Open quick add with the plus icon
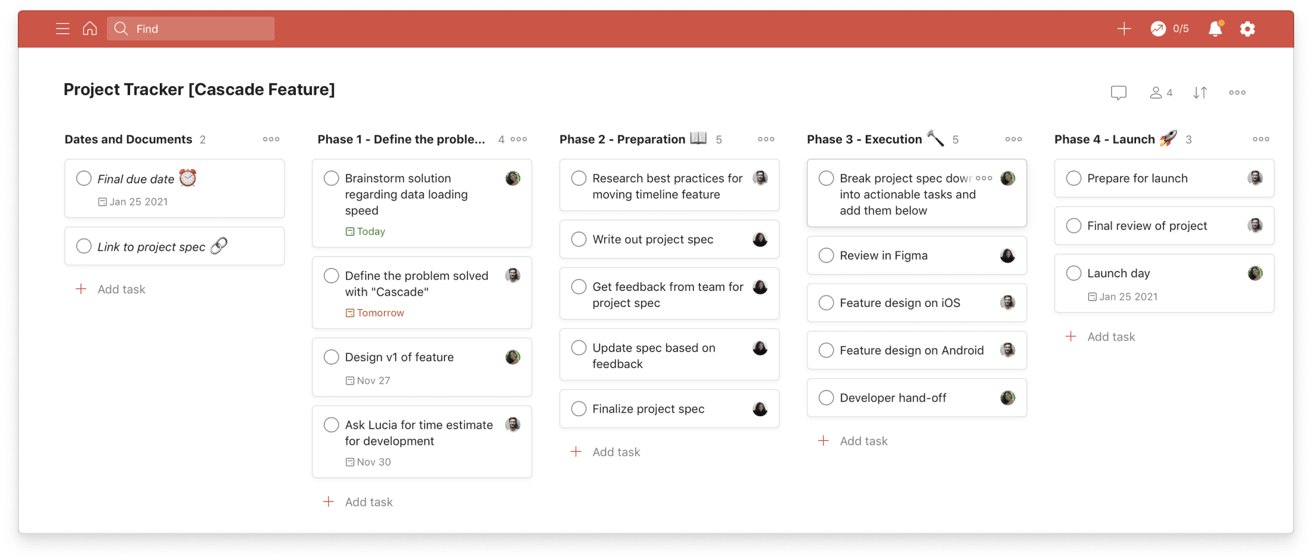Image resolution: width=1312 pixels, height=560 pixels. 1124,28
